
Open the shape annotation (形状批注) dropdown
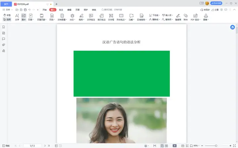click(x=121, y=17)
